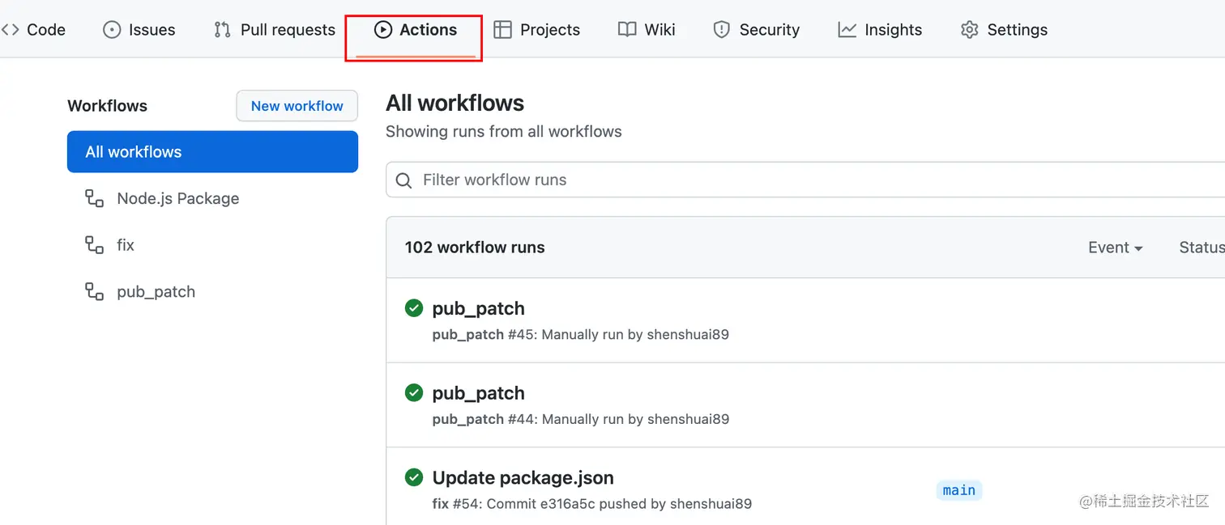This screenshot has width=1225, height=525.
Task: Click success check icon for run #45
Action: point(414,308)
